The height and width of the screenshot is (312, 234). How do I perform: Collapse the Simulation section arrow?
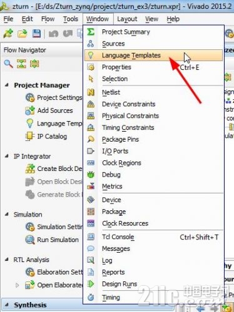pyautogui.click(x=7, y=214)
